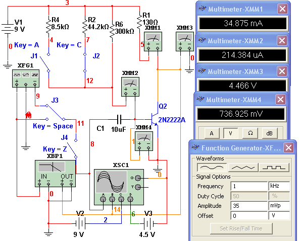Select the C1 10uF capacitor symbol
The image size is (300, 241).
tap(119, 120)
